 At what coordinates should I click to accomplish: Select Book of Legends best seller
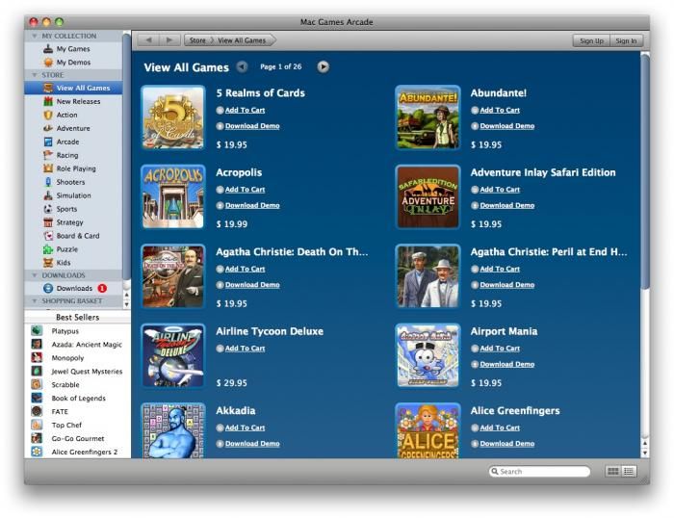point(78,398)
